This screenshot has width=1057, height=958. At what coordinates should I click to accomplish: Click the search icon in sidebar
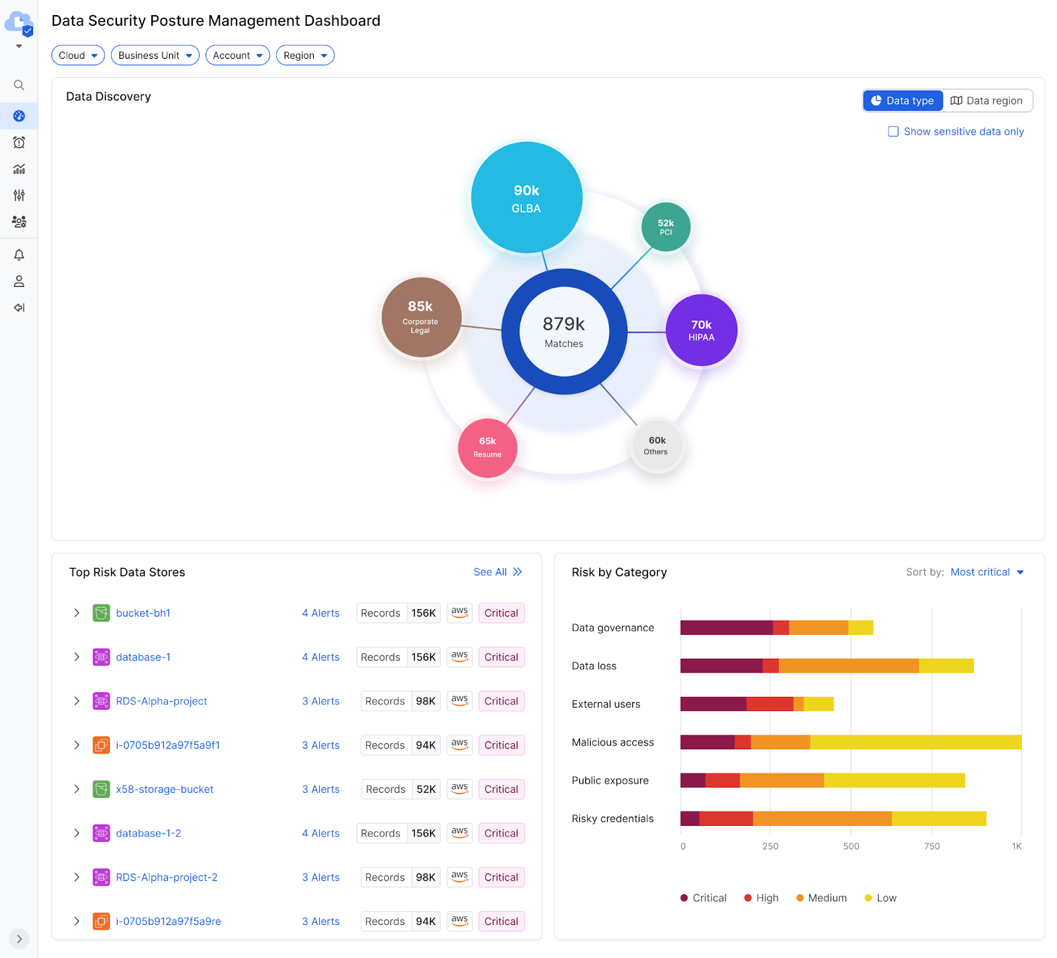pos(19,85)
